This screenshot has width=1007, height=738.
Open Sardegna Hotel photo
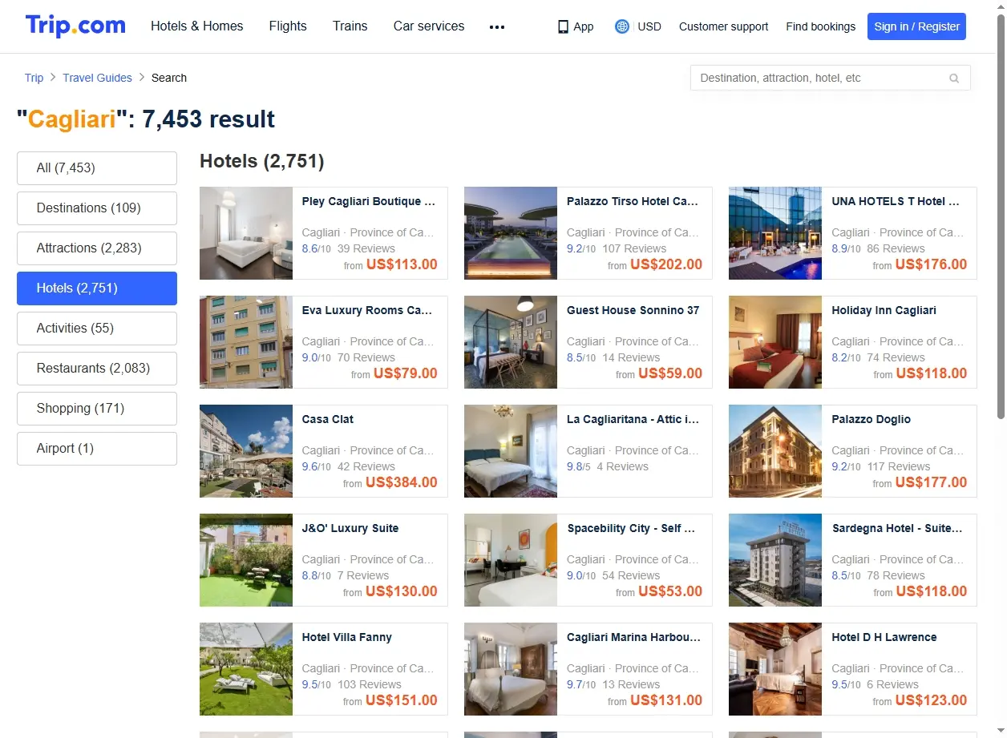(x=775, y=560)
